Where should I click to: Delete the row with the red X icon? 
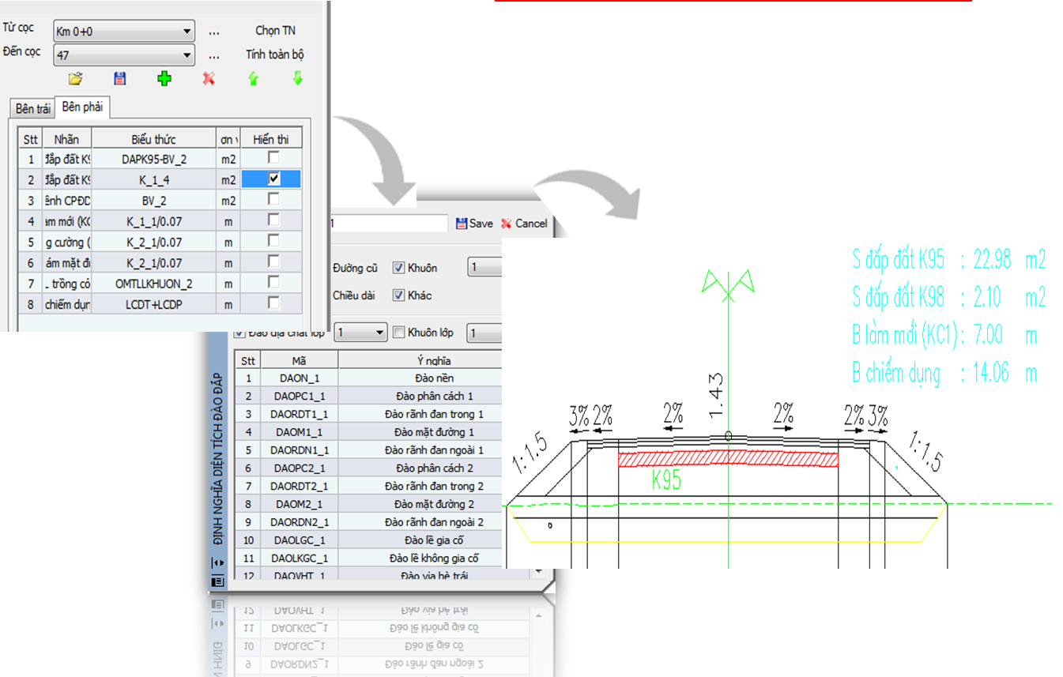(x=209, y=78)
